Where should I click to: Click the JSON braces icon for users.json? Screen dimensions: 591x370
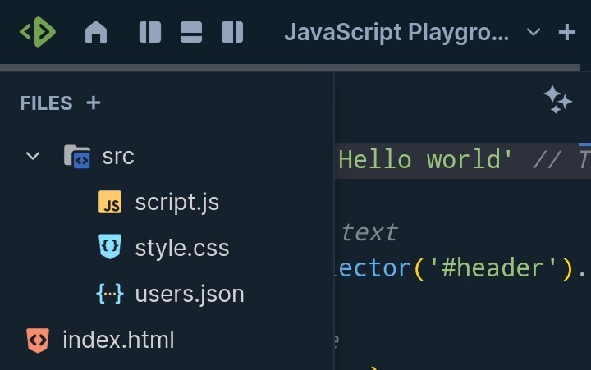110,294
